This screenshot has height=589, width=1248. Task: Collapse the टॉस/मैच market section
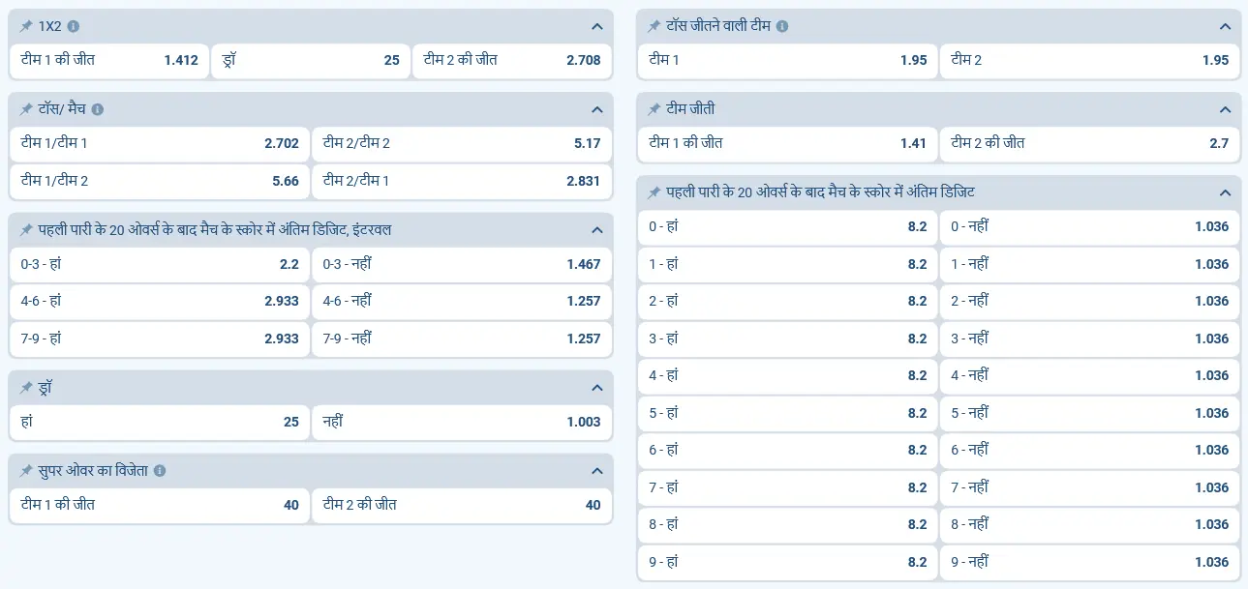point(596,109)
